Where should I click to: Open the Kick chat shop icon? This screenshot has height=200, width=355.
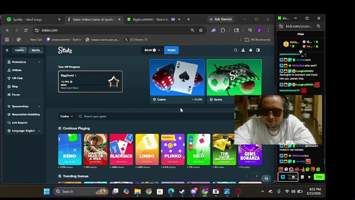[302, 177]
